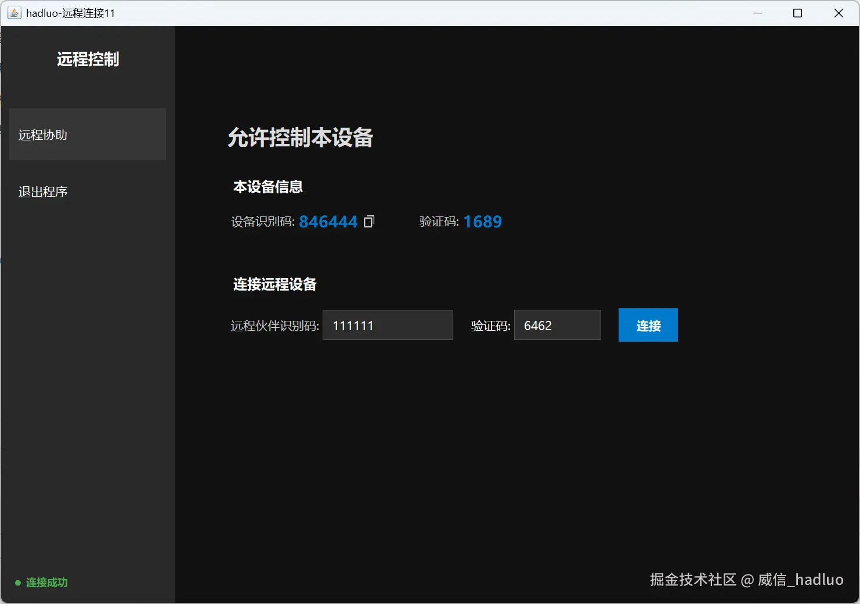This screenshot has width=860, height=604.
Task: Minimize the hadluo window
Action: click(x=757, y=13)
